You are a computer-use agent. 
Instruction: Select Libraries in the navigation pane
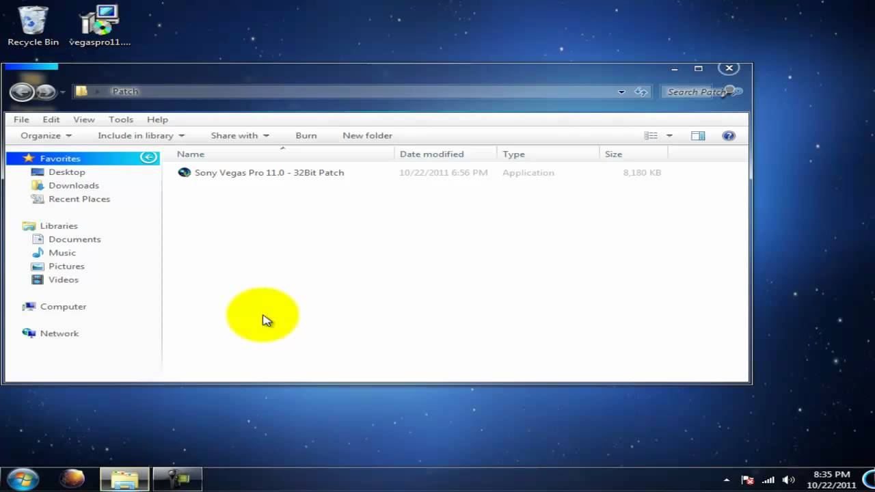pos(59,225)
